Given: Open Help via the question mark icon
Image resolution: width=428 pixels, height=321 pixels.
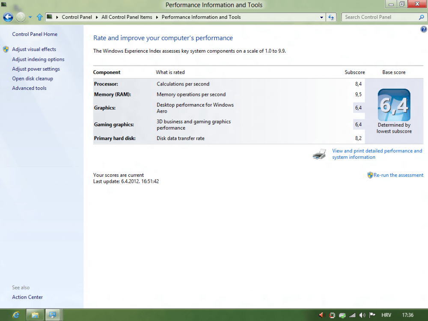Looking at the screenshot, I should pos(424,29).
